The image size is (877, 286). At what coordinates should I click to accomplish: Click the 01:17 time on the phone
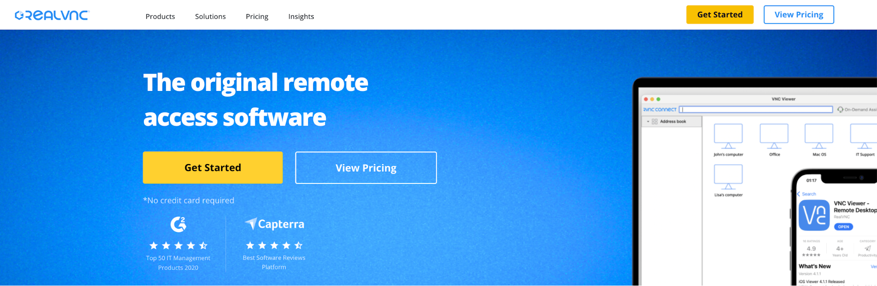click(811, 180)
